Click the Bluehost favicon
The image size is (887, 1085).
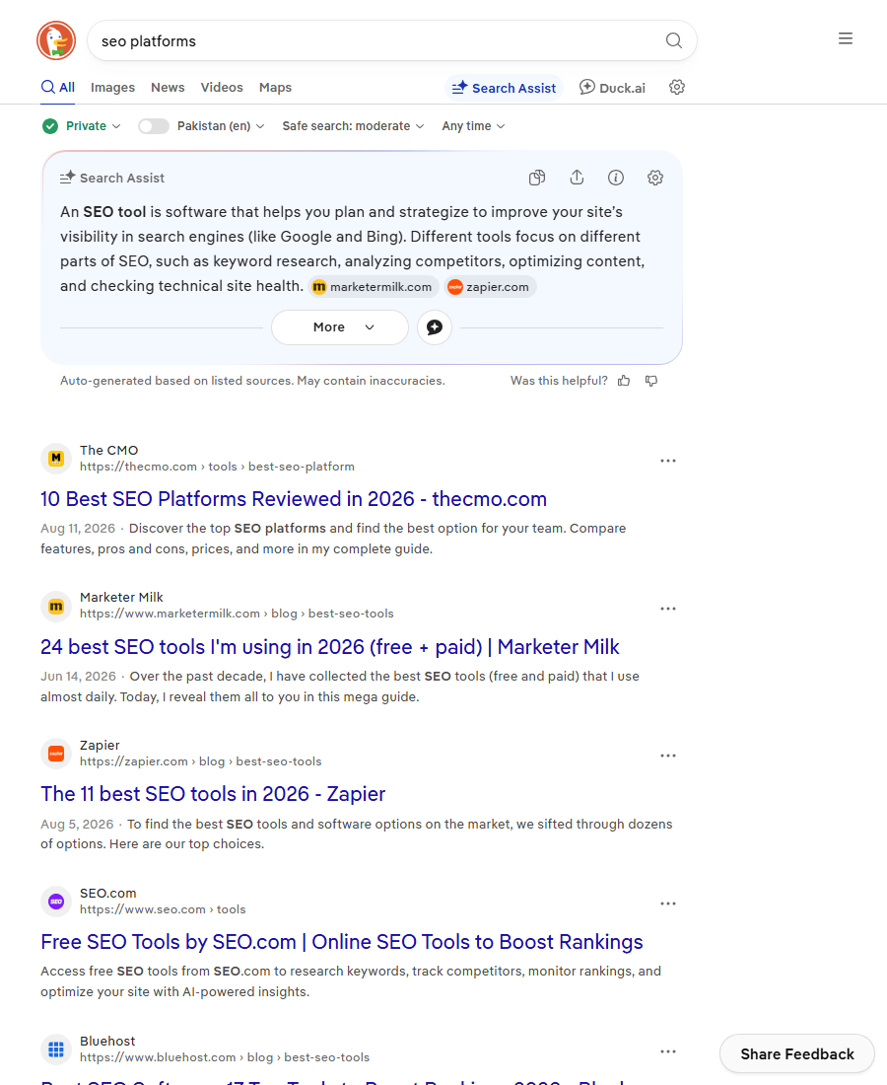click(x=56, y=1049)
